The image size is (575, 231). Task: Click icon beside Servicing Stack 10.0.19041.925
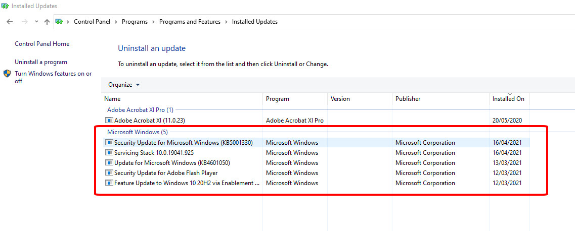(x=109, y=152)
